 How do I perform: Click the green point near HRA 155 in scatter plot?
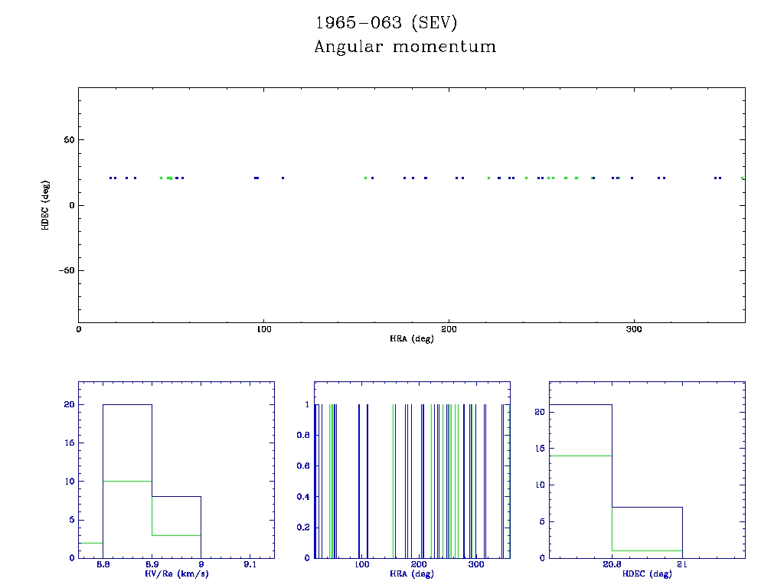click(366, 178)
